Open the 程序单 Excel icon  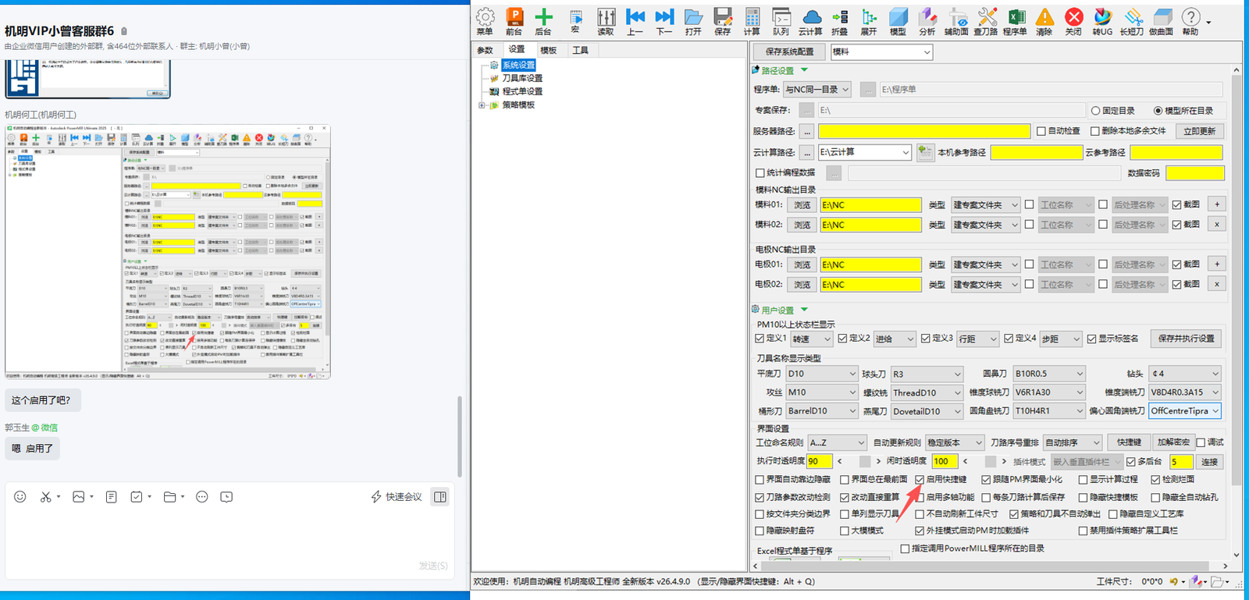[x=1016, y=21]
